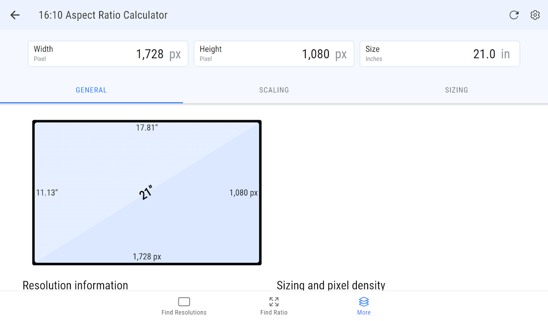Click the Find Resolutions label

(184, 313)
